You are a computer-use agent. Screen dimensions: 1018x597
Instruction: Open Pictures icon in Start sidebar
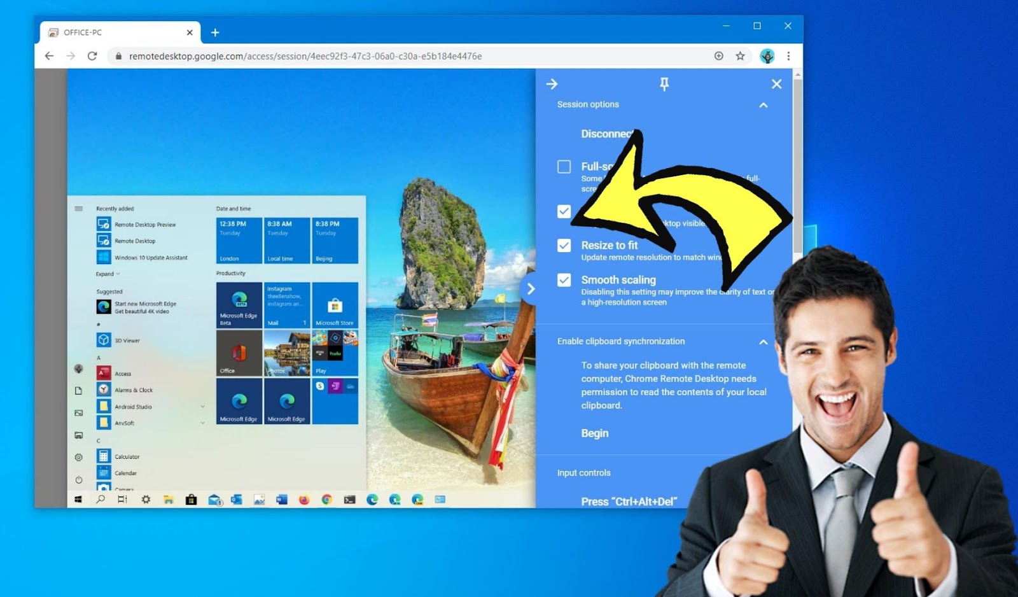(x=79, y=413)
